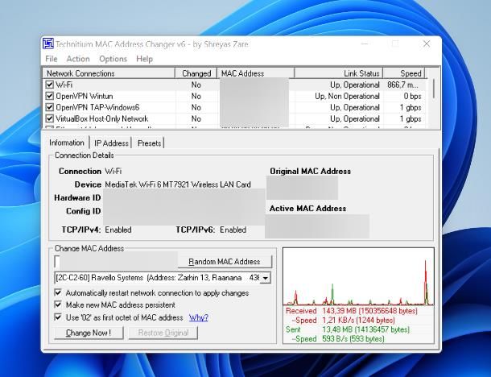Click the TCP/IPv4 Enabled status text
The image size is (491, 377).
point(118,230)
